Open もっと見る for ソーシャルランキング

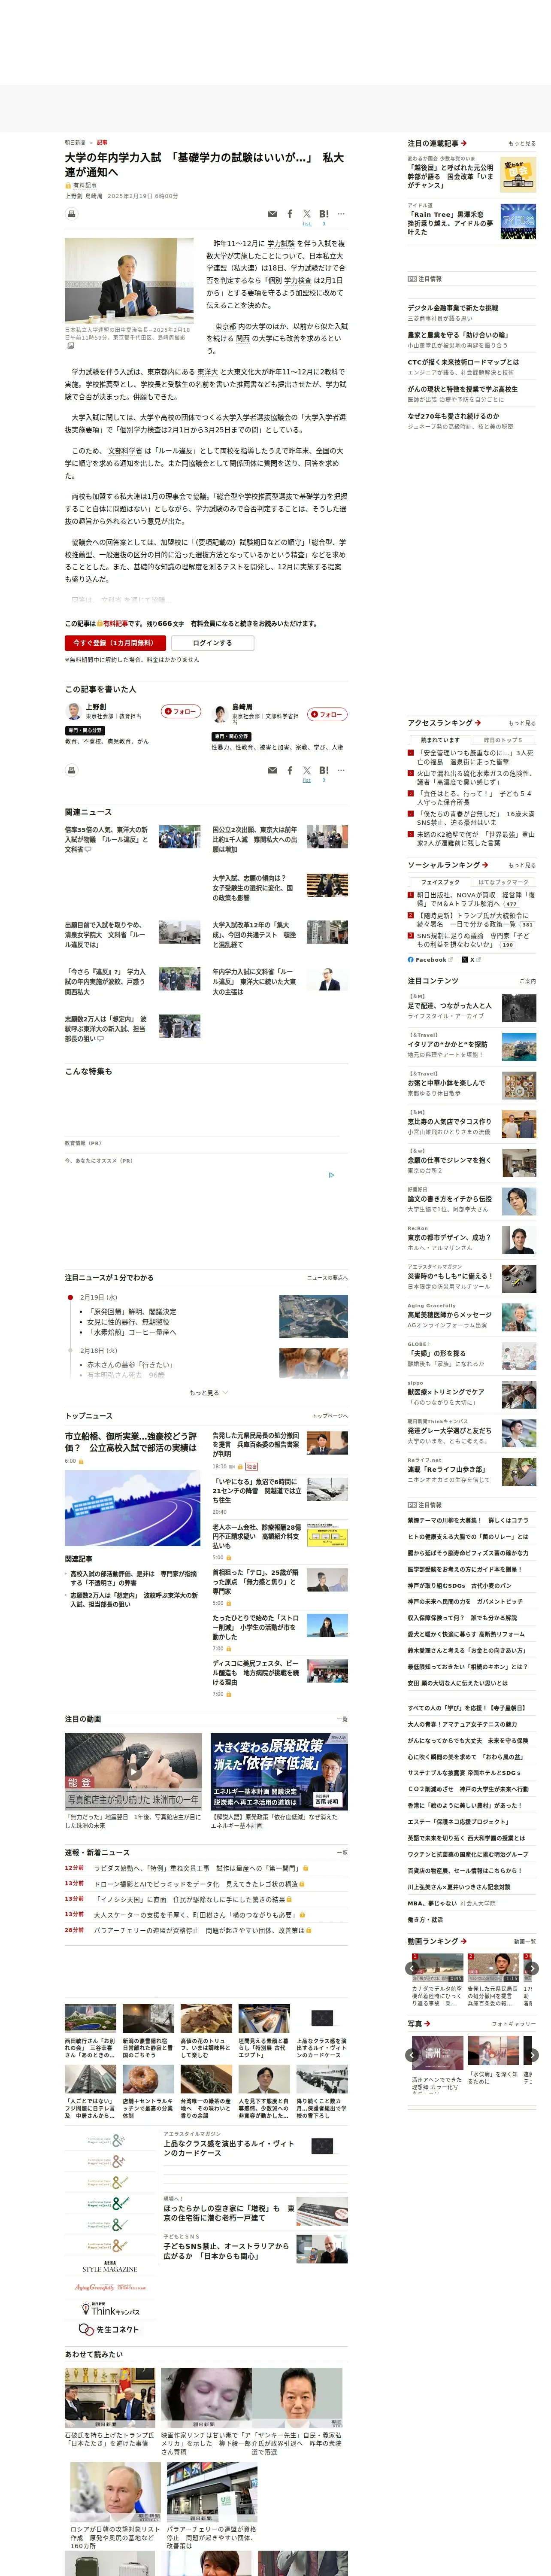coord(521,865)
